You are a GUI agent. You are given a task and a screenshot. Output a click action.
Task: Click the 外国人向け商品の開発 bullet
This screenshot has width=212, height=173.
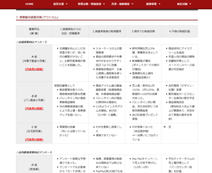pos(182,57)
